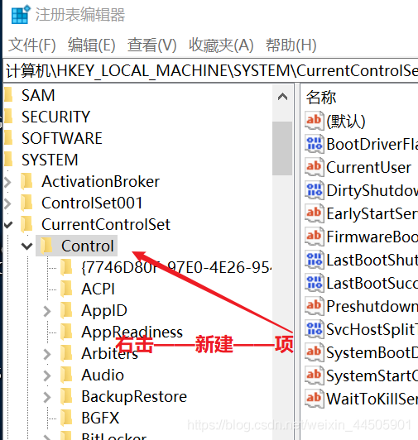Open the 文件(F) menu
418x440 pixels.
[32, 45]
